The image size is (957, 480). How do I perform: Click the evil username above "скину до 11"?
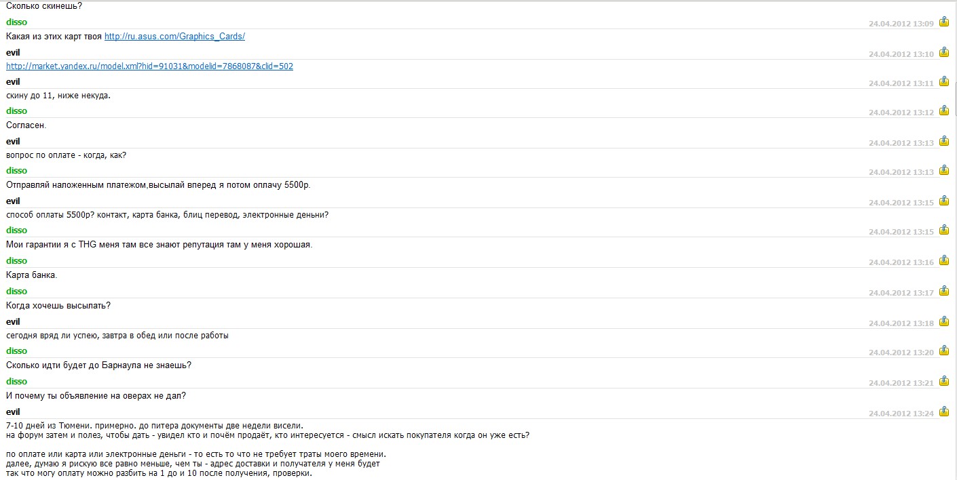pyautogui.click(x=13, y=82)
